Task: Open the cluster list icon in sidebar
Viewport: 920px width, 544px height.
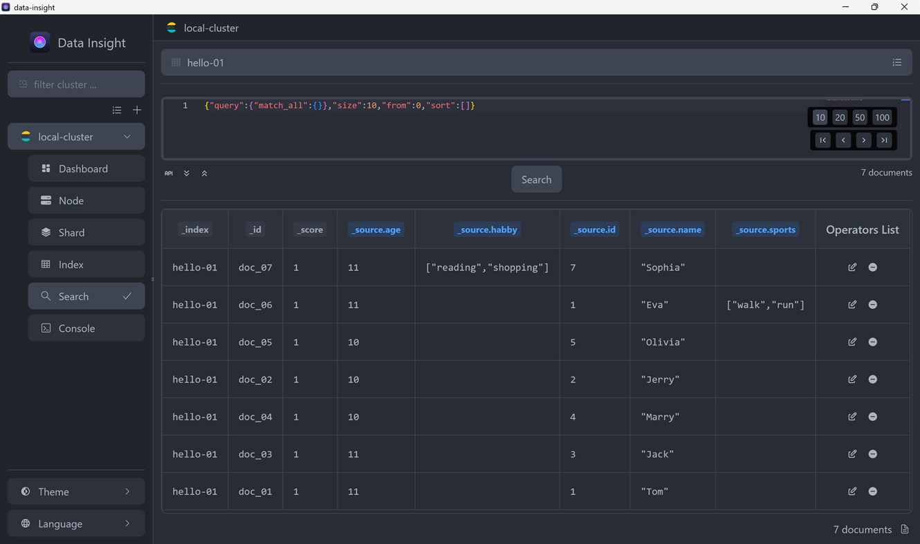Action: point(117,110)
